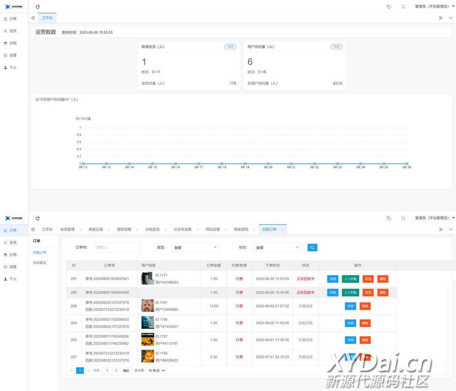Image resolution: width=456 pixels, height=391 pixels.
Task: Open 投诉建议 in the 订单 submenu
Action: point(40,263)
